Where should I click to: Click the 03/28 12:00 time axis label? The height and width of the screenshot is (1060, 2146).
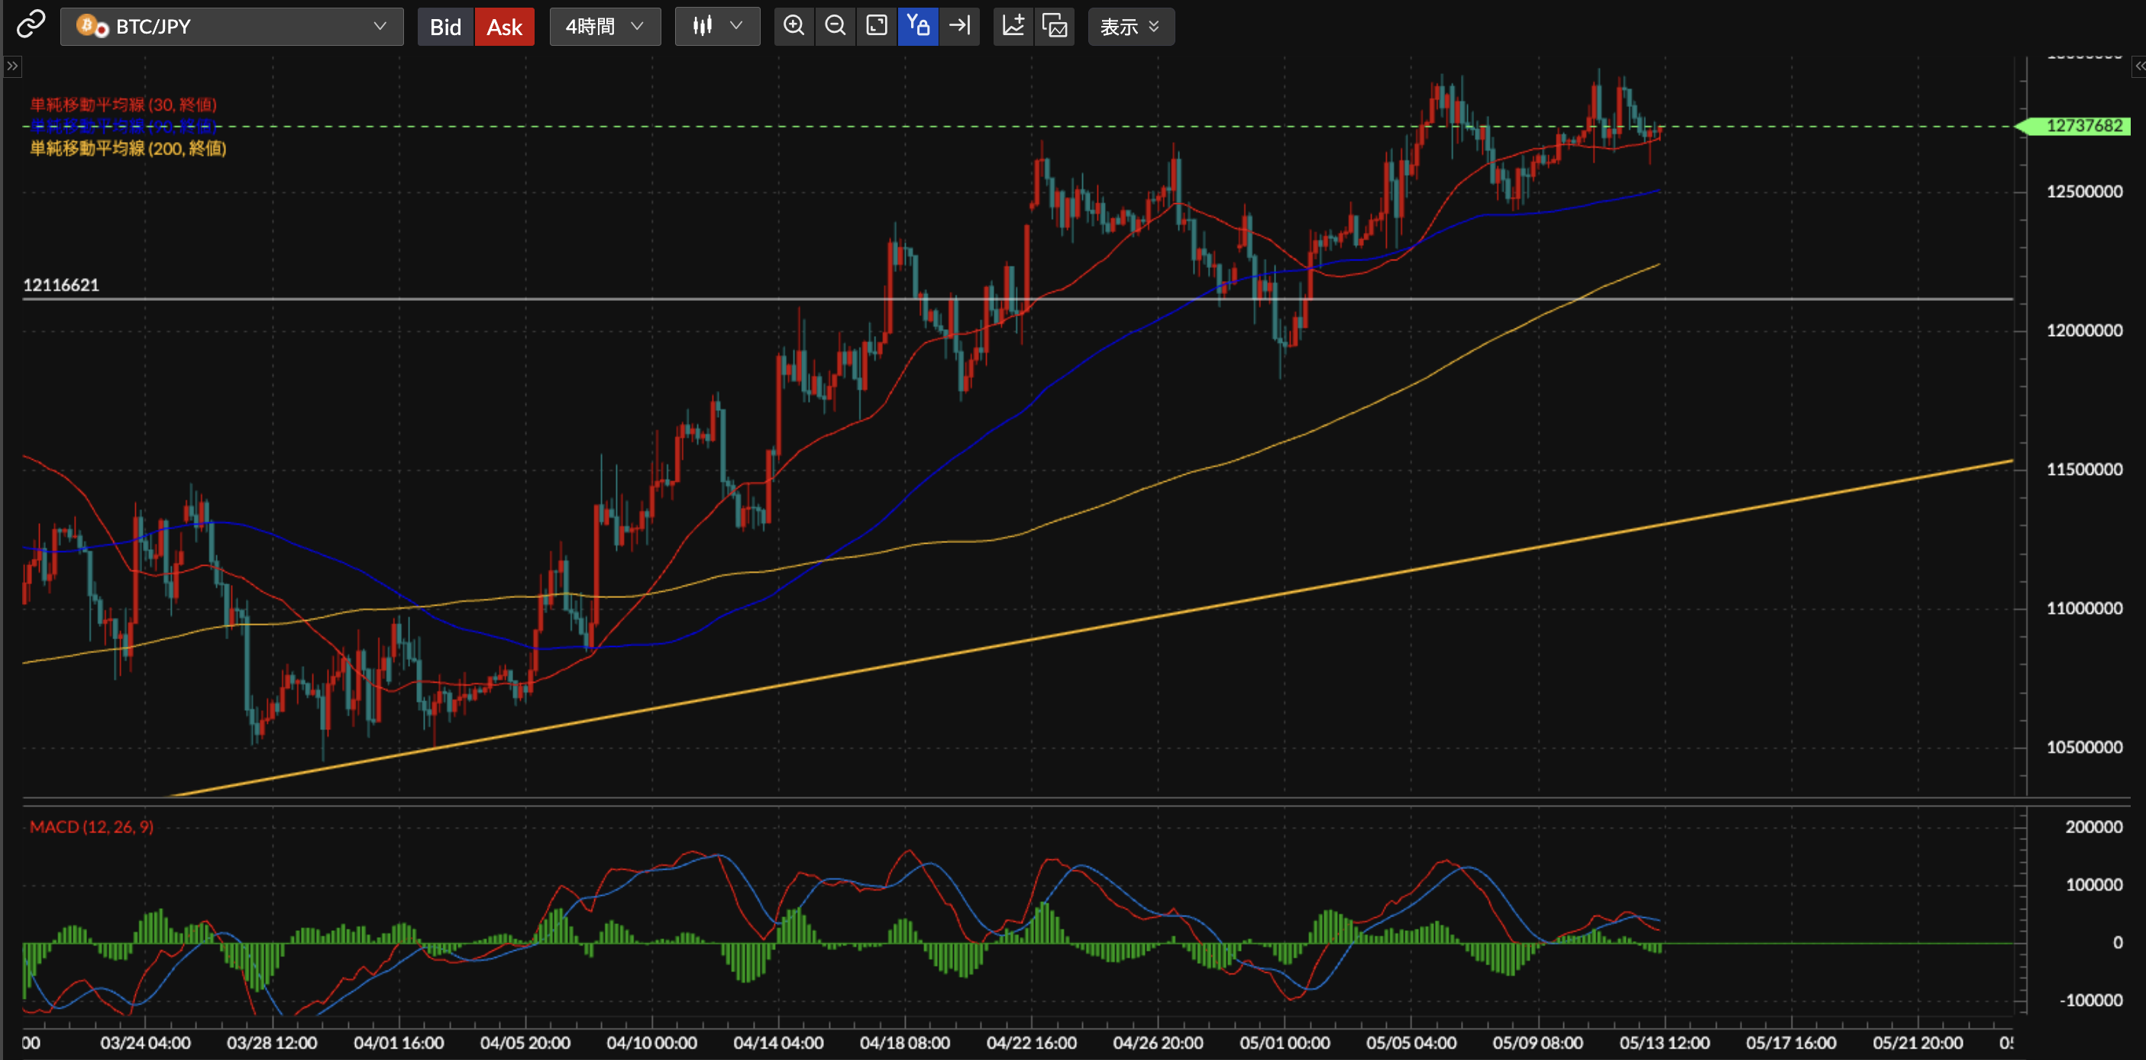(x=273, y=1043)
